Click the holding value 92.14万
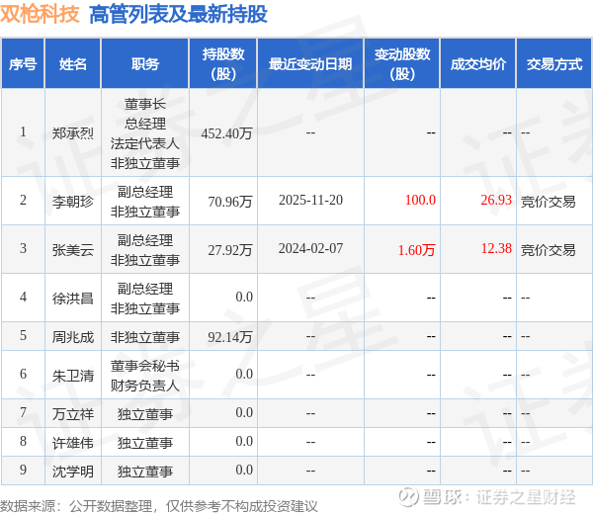593x515 pixels. 230,336
